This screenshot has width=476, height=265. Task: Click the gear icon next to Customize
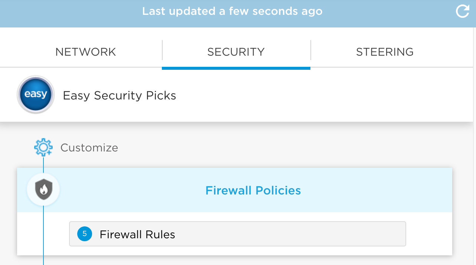(43, 147)
